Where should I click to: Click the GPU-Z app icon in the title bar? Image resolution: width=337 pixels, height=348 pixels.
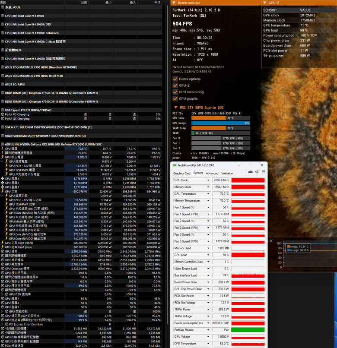click(175, 165)
